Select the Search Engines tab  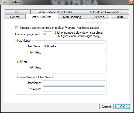point(42,16)
